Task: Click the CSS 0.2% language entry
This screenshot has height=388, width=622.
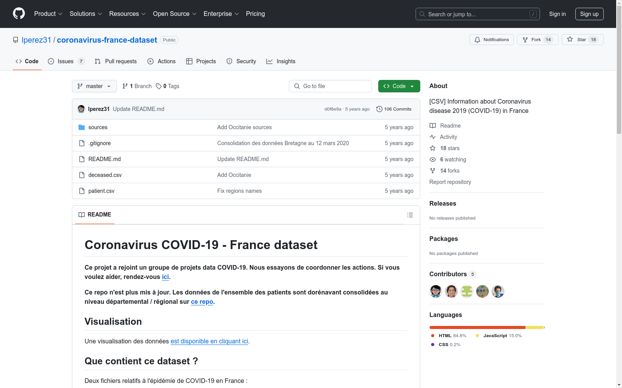Action: coord(446,345)
